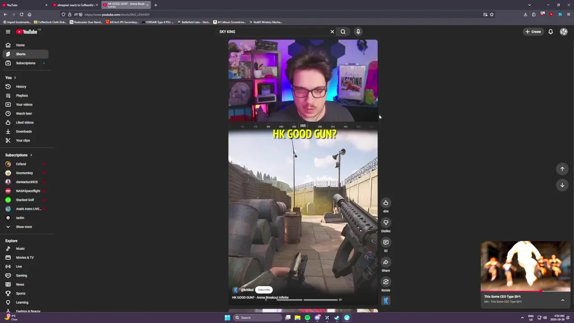Viewport: 574px width, 323px height.
Task: Open watch History
Action: coord(25,87)
